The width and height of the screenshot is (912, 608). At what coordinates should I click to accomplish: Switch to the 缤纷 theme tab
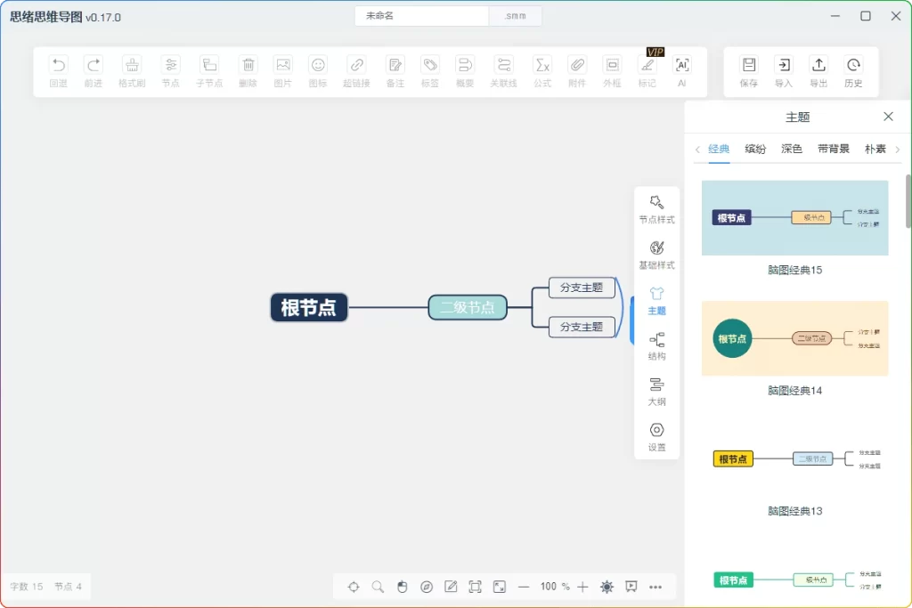pyautogui.click(x=754, y=149)
